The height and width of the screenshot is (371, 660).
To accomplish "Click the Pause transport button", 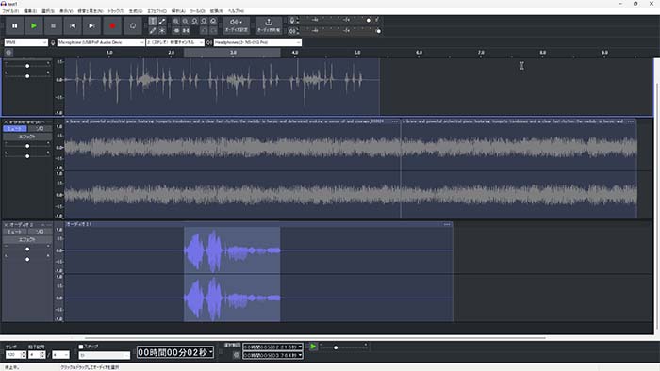I will 15,26.
